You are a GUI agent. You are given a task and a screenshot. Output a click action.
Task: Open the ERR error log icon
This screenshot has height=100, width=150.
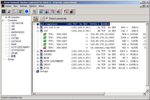66,11
